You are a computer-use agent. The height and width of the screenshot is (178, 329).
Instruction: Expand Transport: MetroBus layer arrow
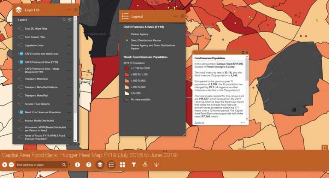(18, 79)
